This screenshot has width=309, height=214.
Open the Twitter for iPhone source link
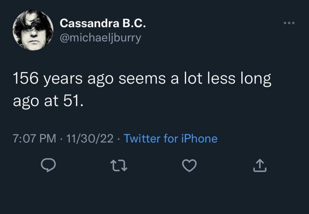[170, 139]
